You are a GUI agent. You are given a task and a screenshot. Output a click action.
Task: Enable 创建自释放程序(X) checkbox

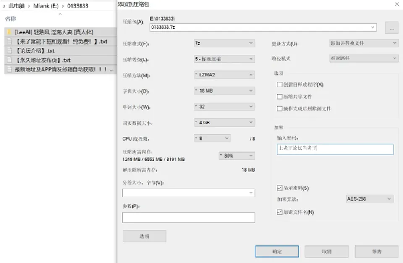280,84
